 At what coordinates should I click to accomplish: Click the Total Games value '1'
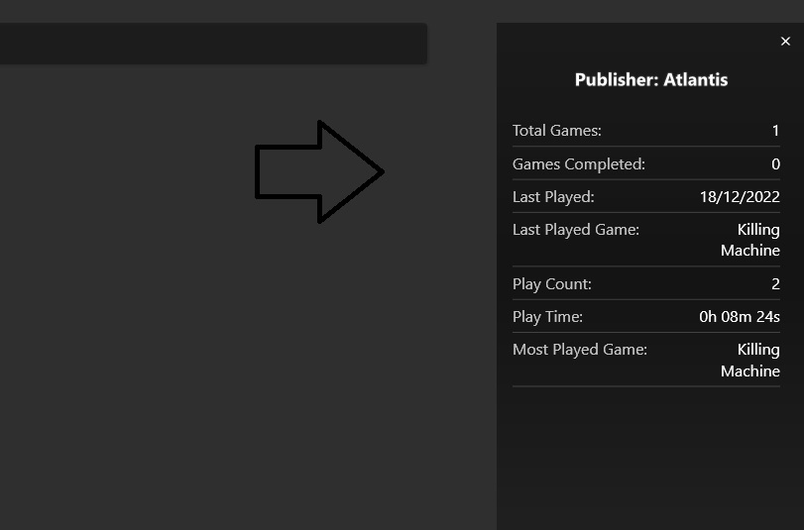coord(776,131)
